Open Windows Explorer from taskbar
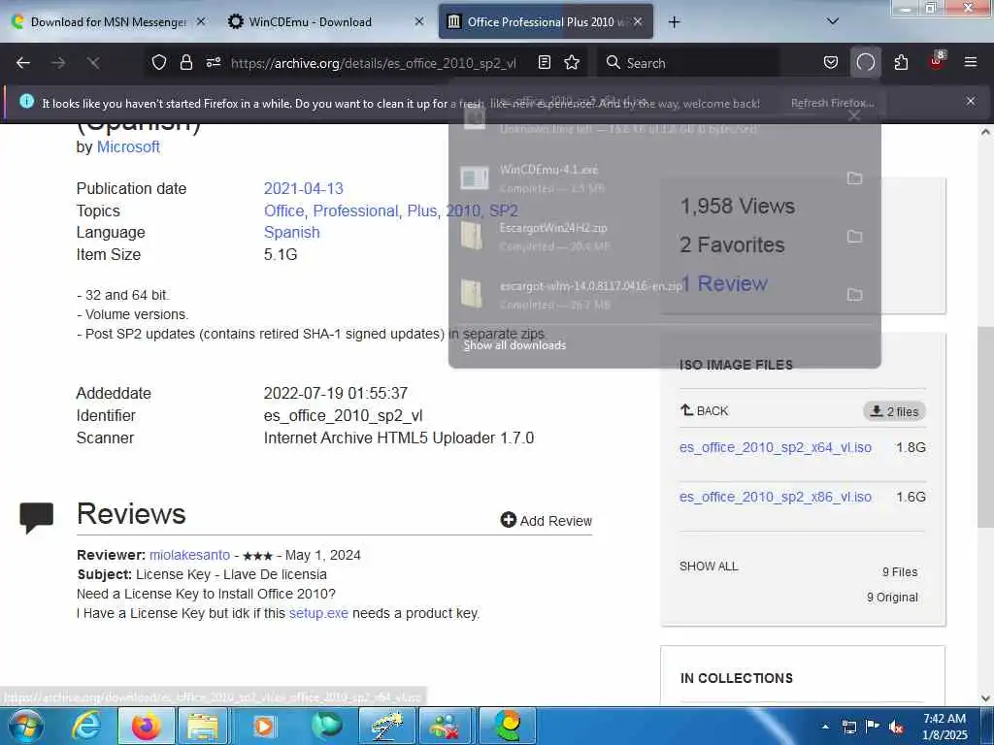 pos(203,726)
